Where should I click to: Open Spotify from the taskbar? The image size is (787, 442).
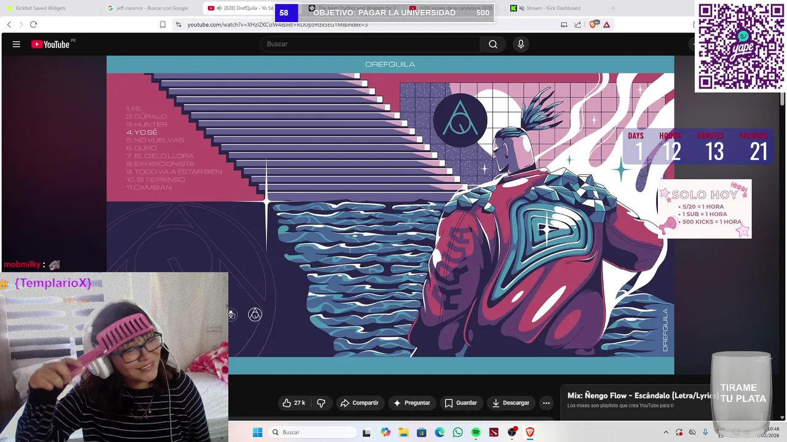coord(476,432)
